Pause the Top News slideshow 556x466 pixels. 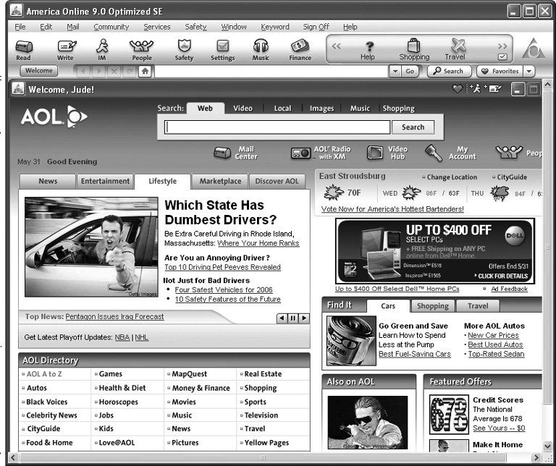293,318
